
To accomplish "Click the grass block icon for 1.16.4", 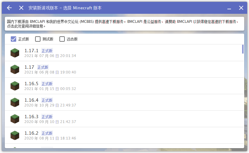I will coord(15,102).
